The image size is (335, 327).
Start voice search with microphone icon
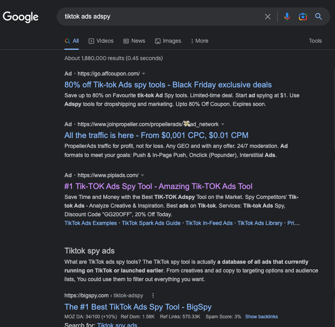tap(287, 17)
